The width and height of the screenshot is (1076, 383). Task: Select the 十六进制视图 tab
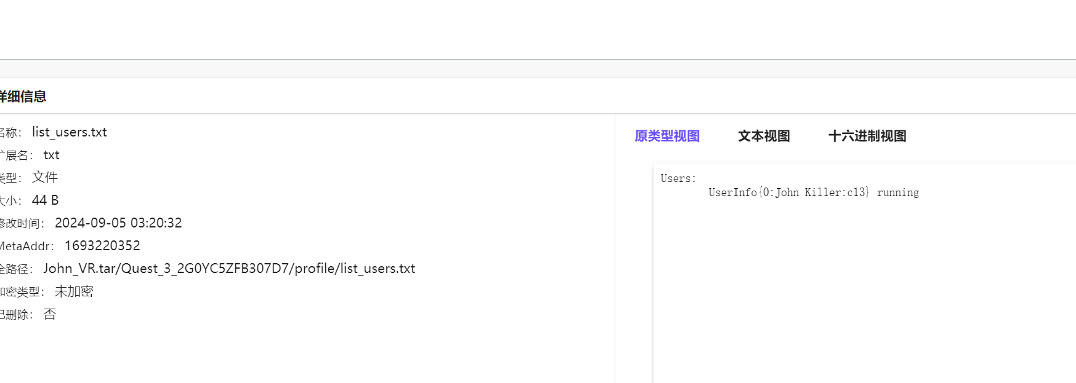tap(867, 136)
